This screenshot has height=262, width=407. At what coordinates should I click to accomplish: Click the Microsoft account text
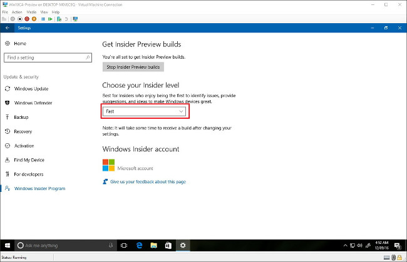(x=135, y=168)
